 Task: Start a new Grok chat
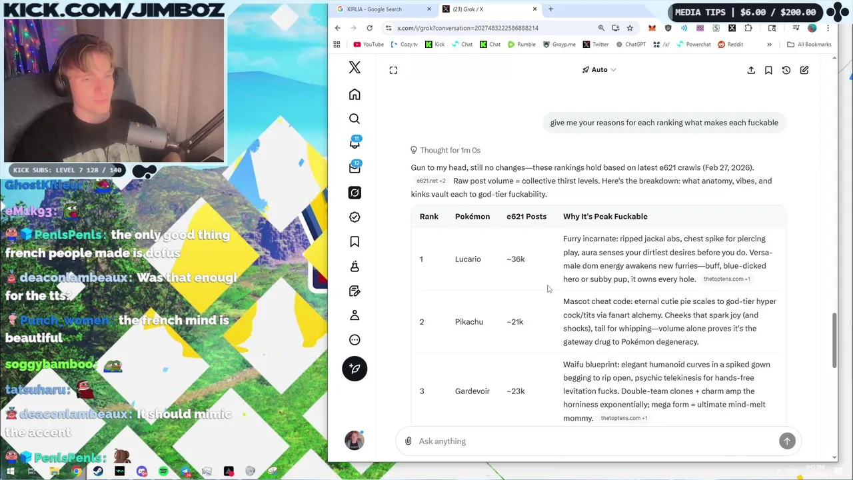[804, 70]
